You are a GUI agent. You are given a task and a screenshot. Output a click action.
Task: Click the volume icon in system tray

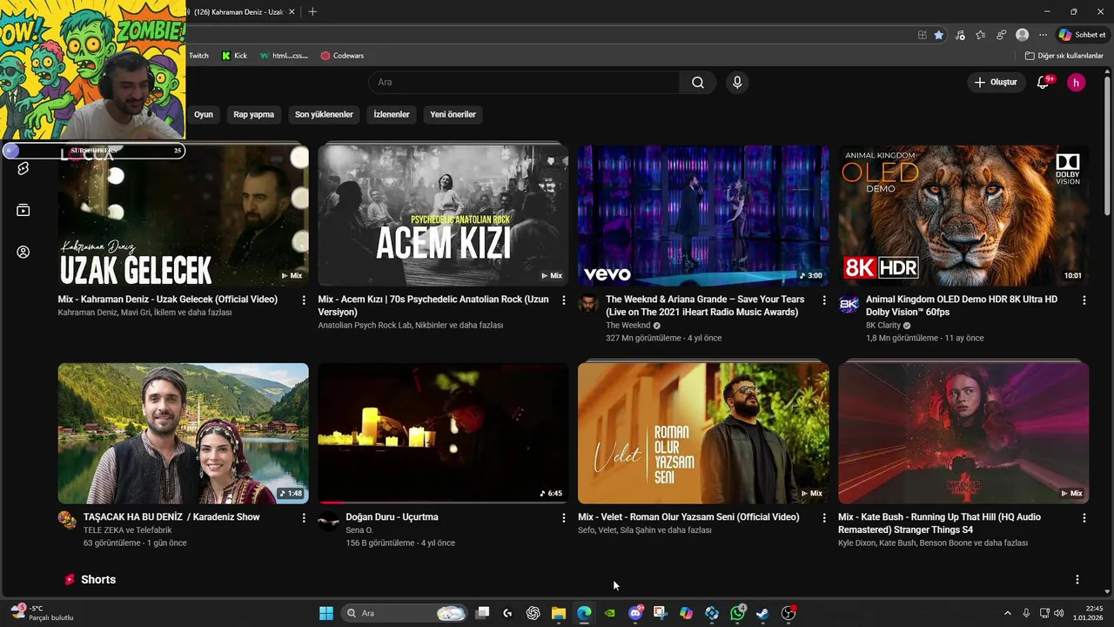[1059, 613]
